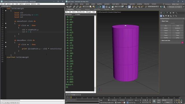185x104 pixels.
Task: Click the Bind to Space Warp icon
Action: click(x=80, y=7)
